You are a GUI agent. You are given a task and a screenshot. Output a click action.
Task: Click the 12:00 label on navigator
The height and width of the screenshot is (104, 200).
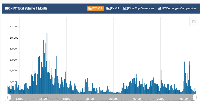(20, 99)
